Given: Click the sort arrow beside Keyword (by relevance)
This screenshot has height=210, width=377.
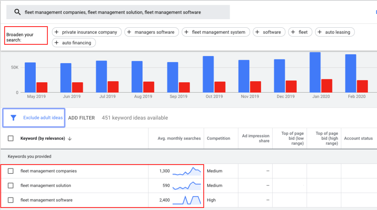Looking at the screenshot, I should click(x=70, y=139).
